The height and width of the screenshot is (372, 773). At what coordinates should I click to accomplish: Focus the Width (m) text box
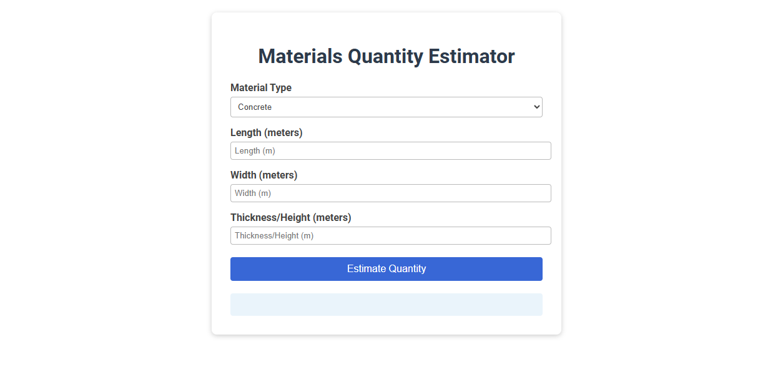[x=391, y=193]
